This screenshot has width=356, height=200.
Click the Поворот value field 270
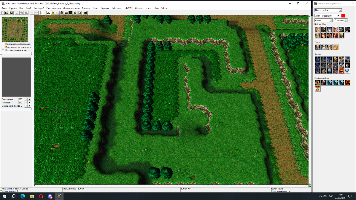[21, 103]
